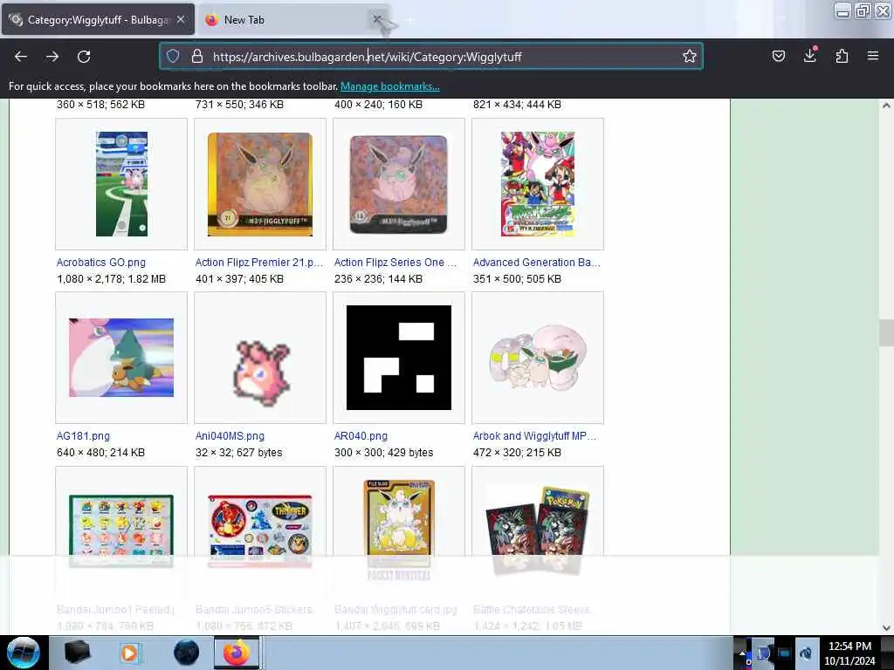Open the Ani040MS.png file link
Viewport: 894px width, 670px height.
point(230,436)
